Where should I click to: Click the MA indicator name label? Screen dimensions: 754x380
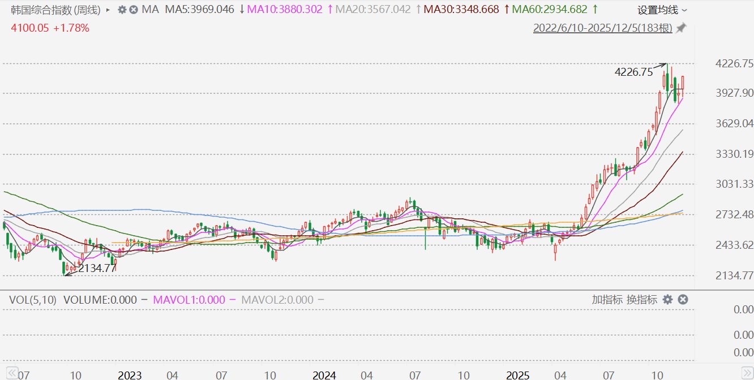150,10
